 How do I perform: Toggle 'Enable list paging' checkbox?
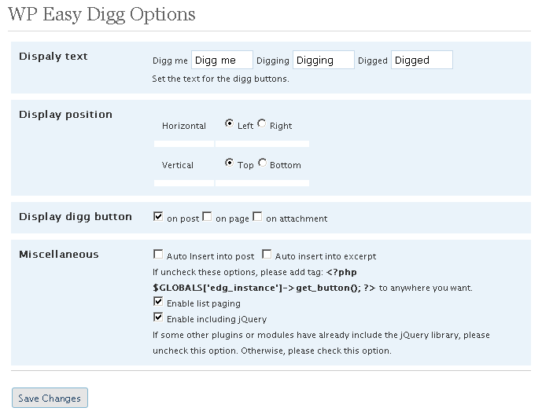(158, 301)
